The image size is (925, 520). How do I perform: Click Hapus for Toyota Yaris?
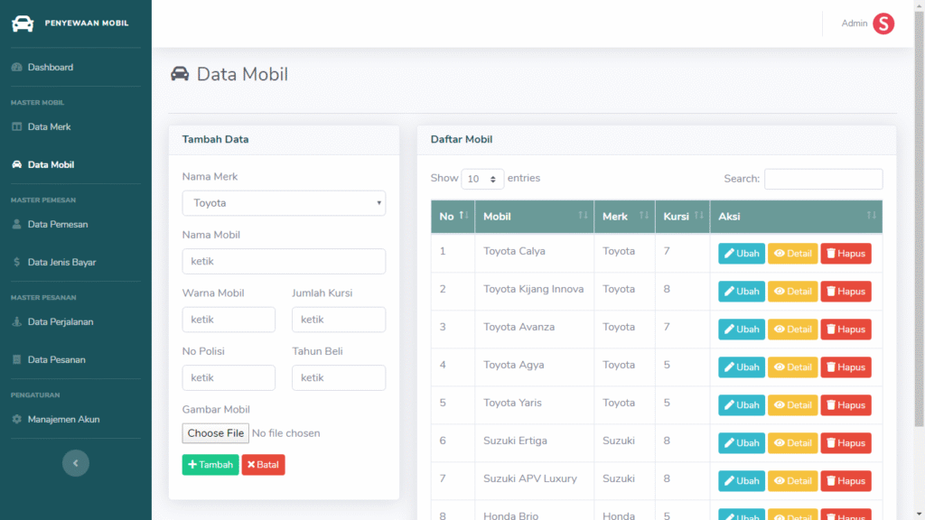tap(846, 405)
